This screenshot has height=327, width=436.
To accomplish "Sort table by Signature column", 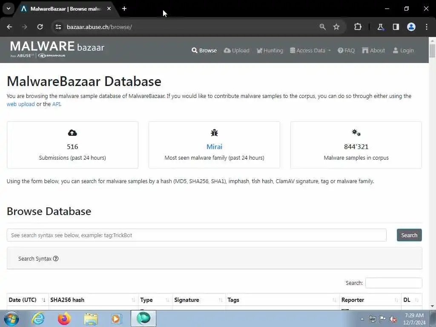I will point(199,300).
